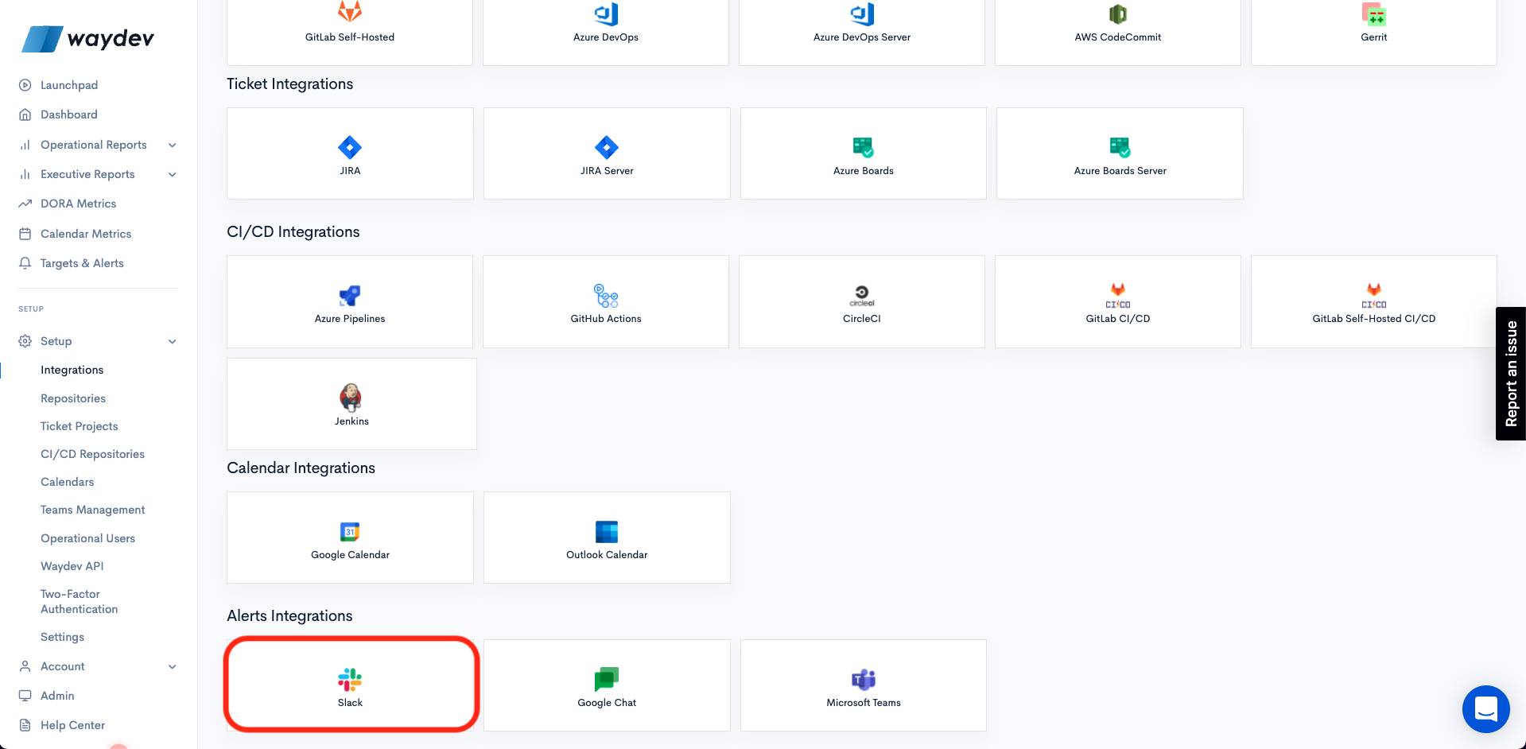Click the Targets & Alerts bell icon
Image resolution: width=1526 pixels, height=749 pixels.
[25, 263]
